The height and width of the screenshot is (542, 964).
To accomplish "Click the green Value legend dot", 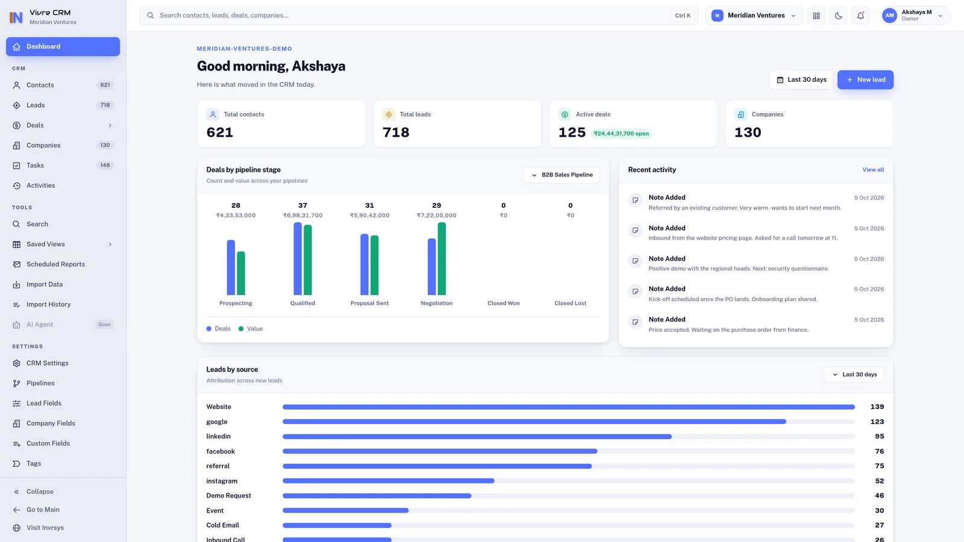I will pyautogui.click(x=241, y=329).
